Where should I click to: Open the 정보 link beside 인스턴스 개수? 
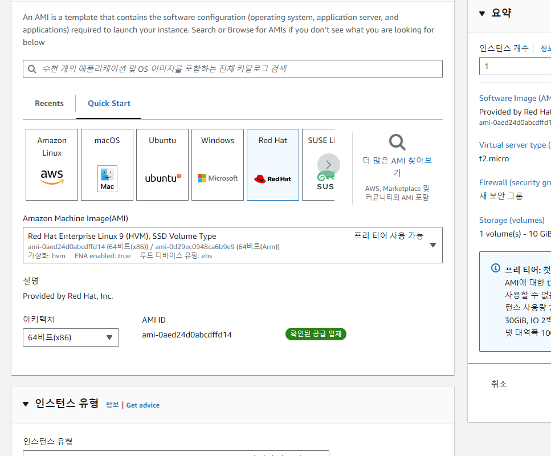545,48
